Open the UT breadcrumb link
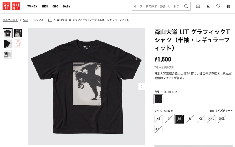The height and width of the screenshot is (147, 235). (x=50, y=20)
